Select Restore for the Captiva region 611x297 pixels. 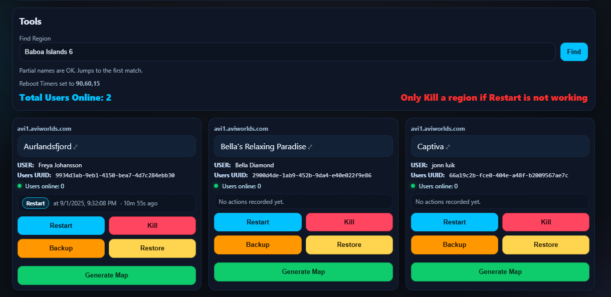click(546, 244)
